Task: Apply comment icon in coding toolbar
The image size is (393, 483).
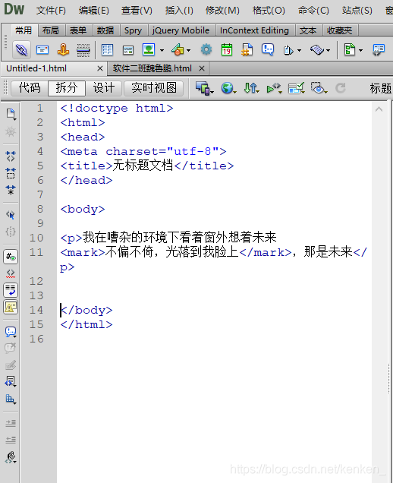Action: 11,332
